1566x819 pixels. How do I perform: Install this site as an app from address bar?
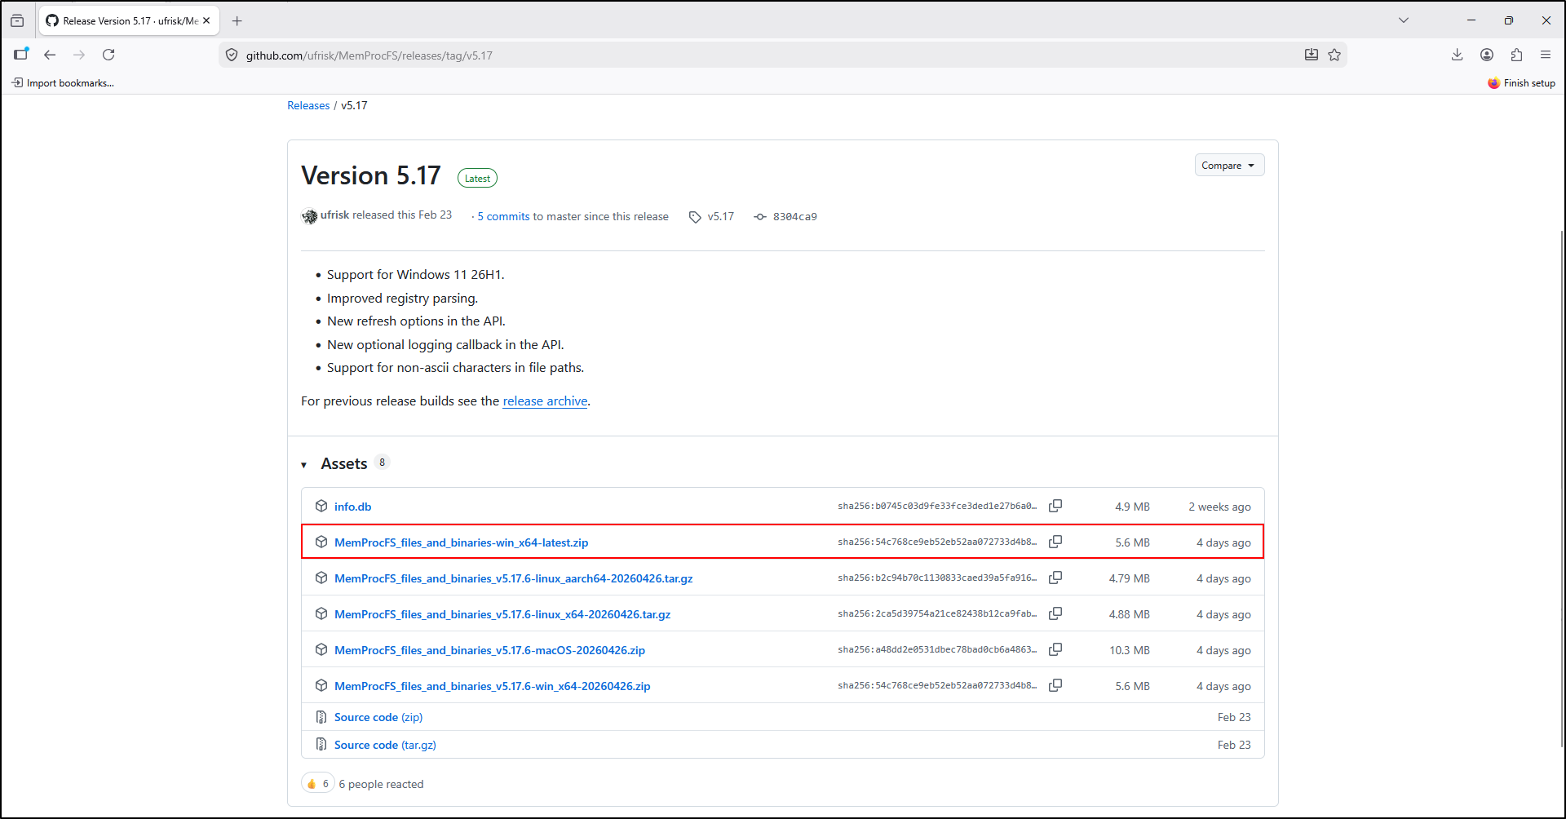point(1312,55)
